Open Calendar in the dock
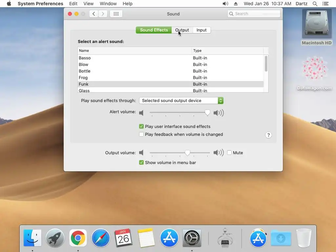The height and width of the screenshot is (252, 336). [x=123, y=238]
